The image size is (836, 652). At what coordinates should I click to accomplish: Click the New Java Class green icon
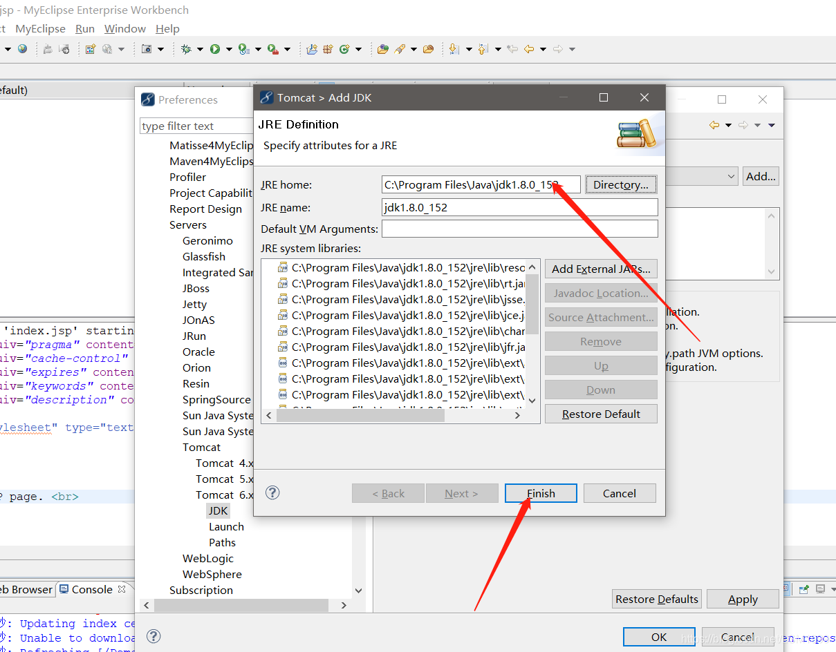point(344,49)
